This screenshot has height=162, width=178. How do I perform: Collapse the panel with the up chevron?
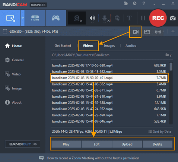point(173,32)
